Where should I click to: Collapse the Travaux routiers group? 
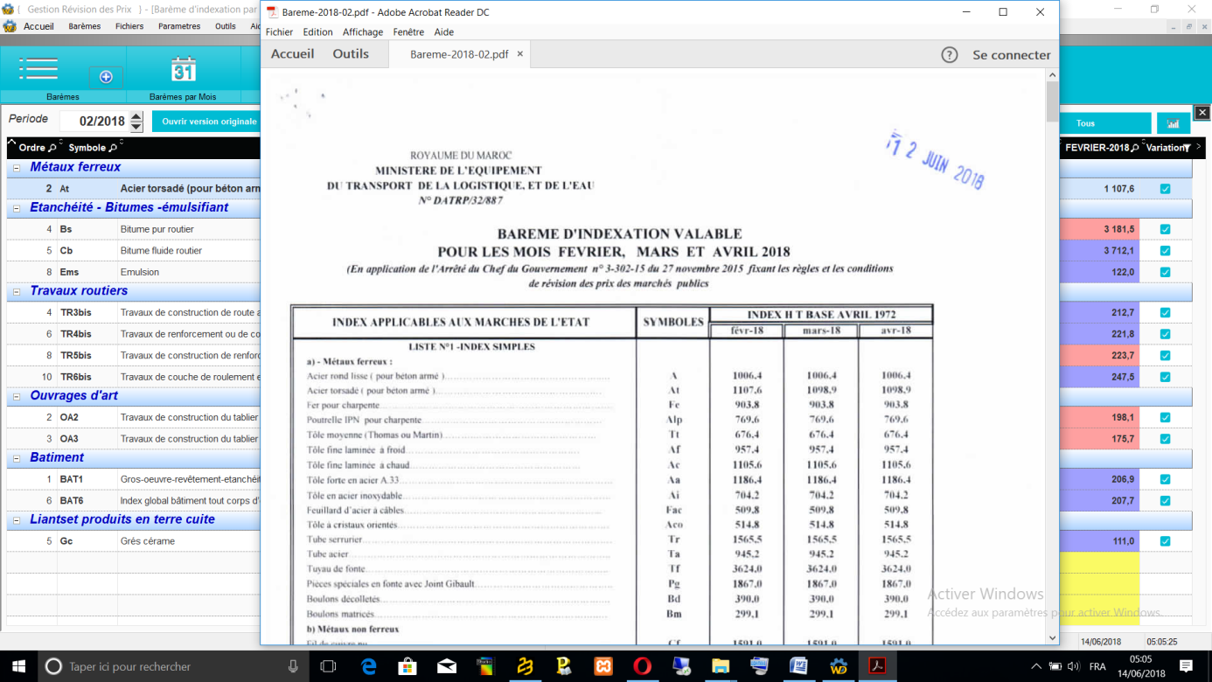17,292
